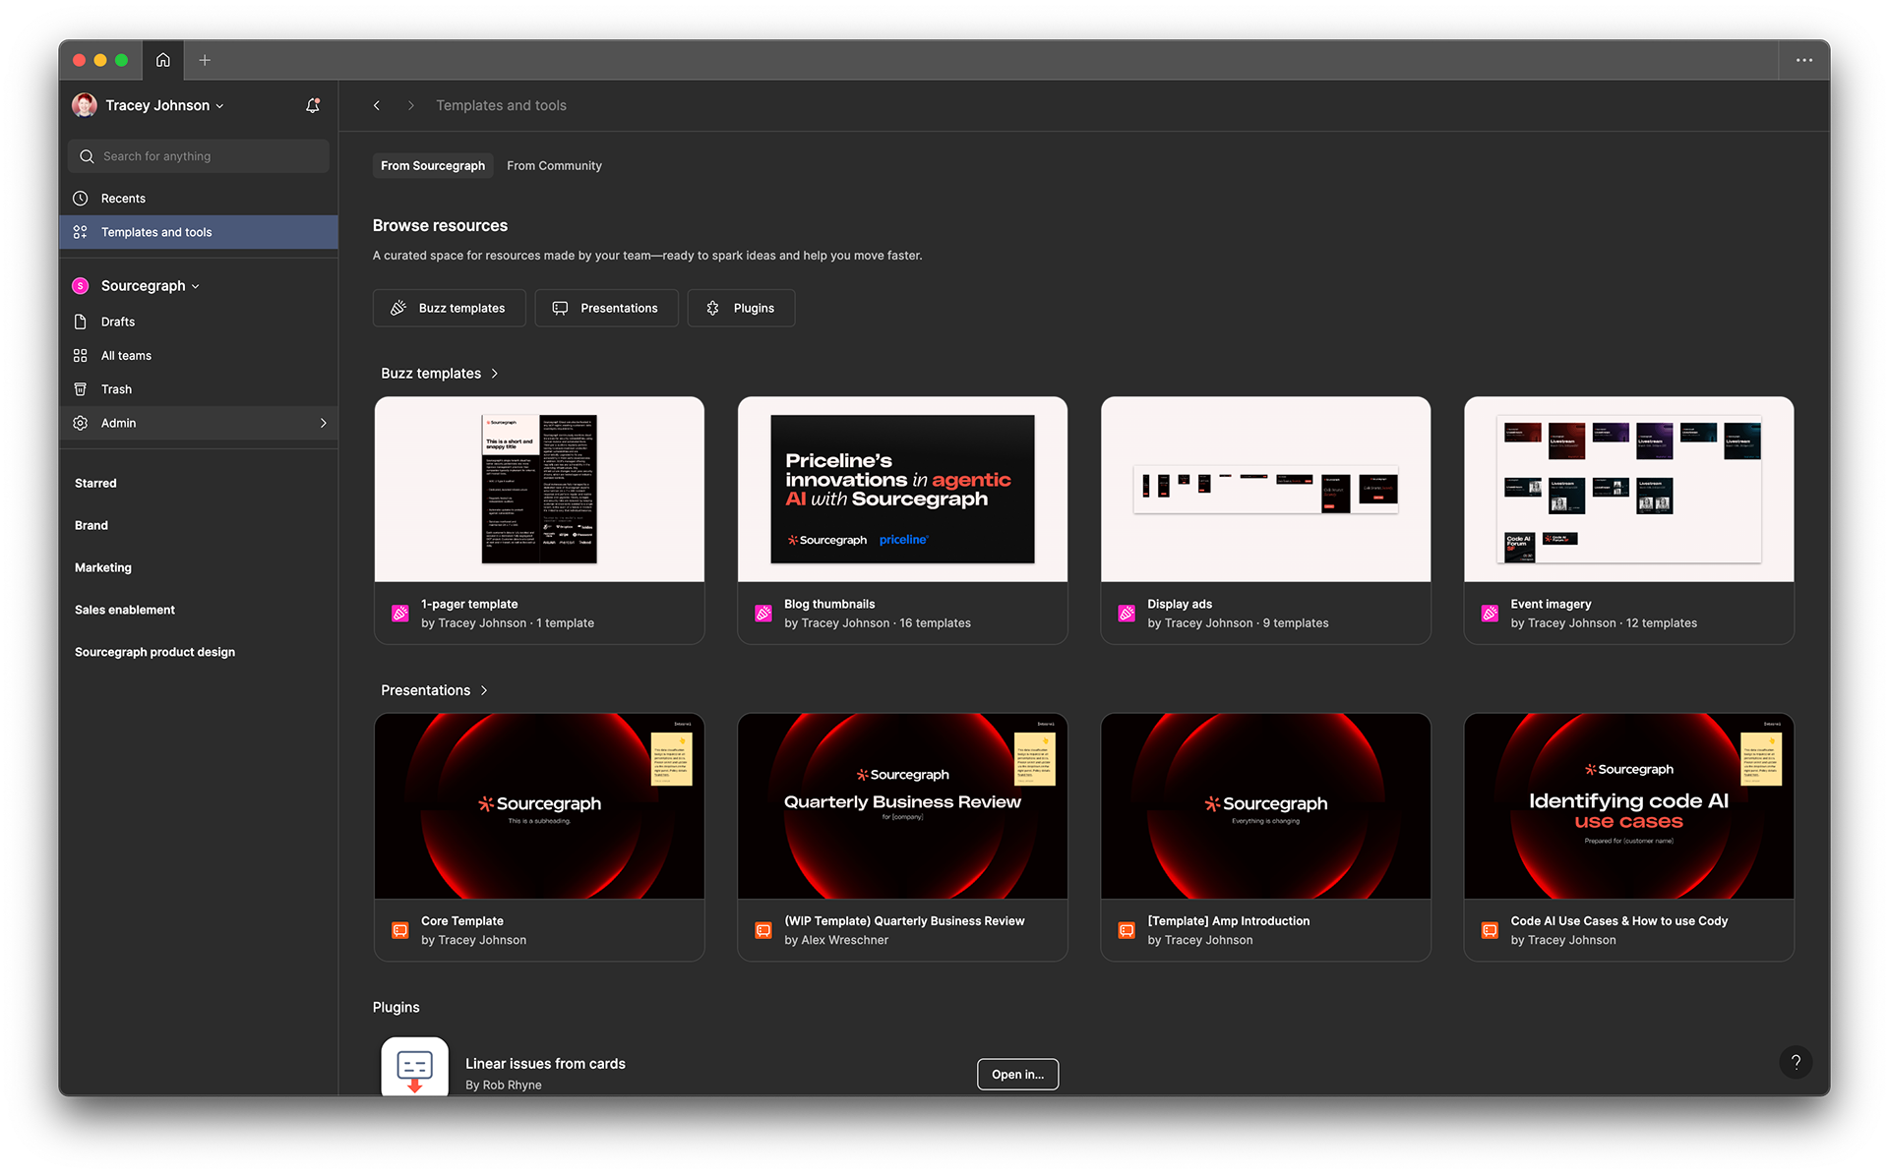Click the All teams grid icon
The height and width of the screenshot is (1174, 1889).
point(81,356)
